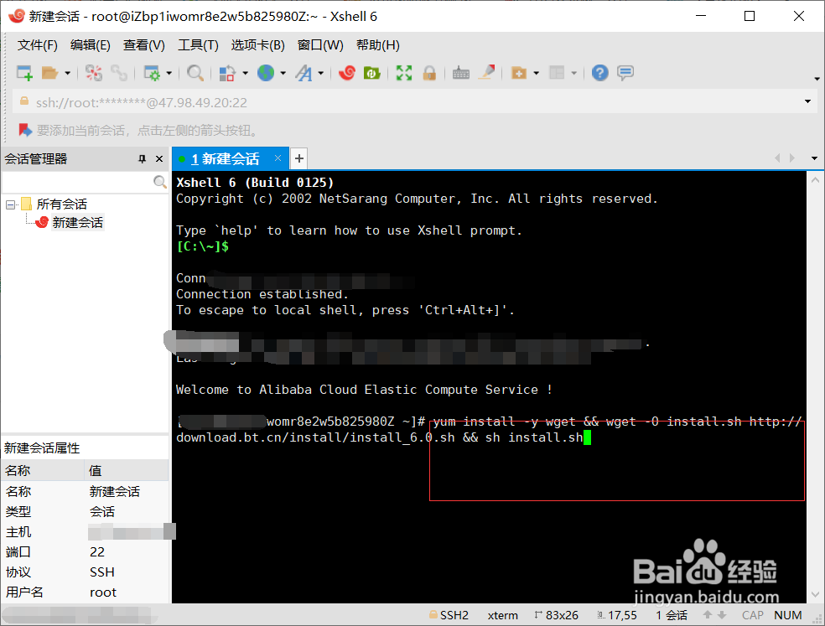Click the 名称 column header
Screen dimensions: 825x626
pos(43,470)
